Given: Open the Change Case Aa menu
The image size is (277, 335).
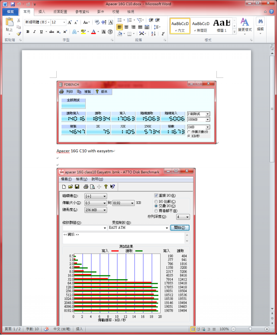Looking at the screenshot, I should point(86,22).
